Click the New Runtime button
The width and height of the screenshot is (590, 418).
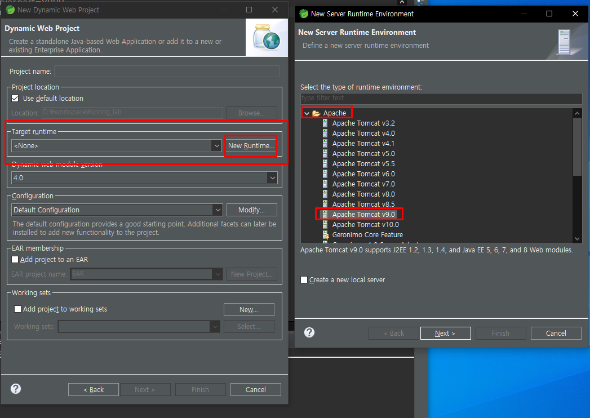coord(251,145)
